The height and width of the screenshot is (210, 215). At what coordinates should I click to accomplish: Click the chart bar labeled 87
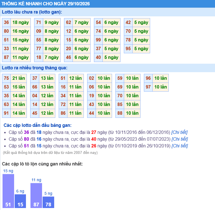coord(36,195)
